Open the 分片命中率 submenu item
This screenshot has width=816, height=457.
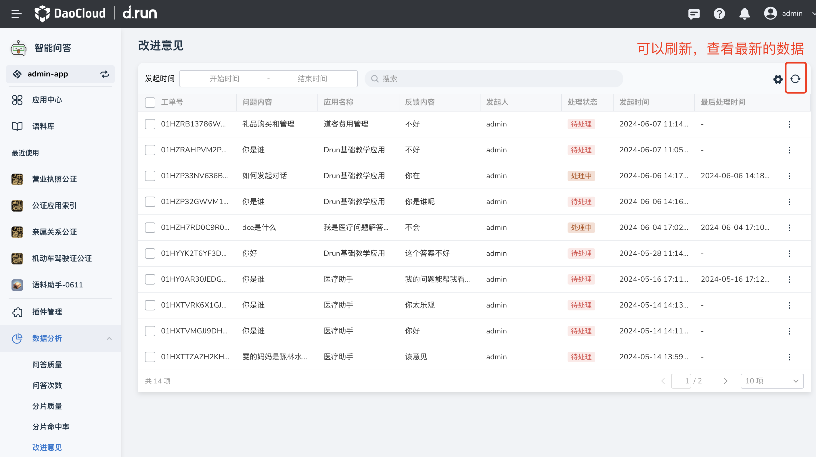point(51,427)
